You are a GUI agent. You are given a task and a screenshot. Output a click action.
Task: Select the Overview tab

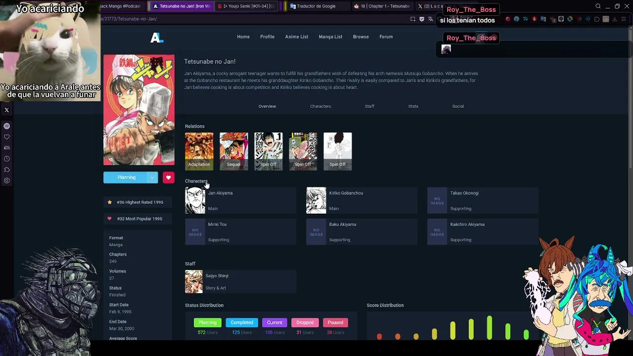[267, 106]
